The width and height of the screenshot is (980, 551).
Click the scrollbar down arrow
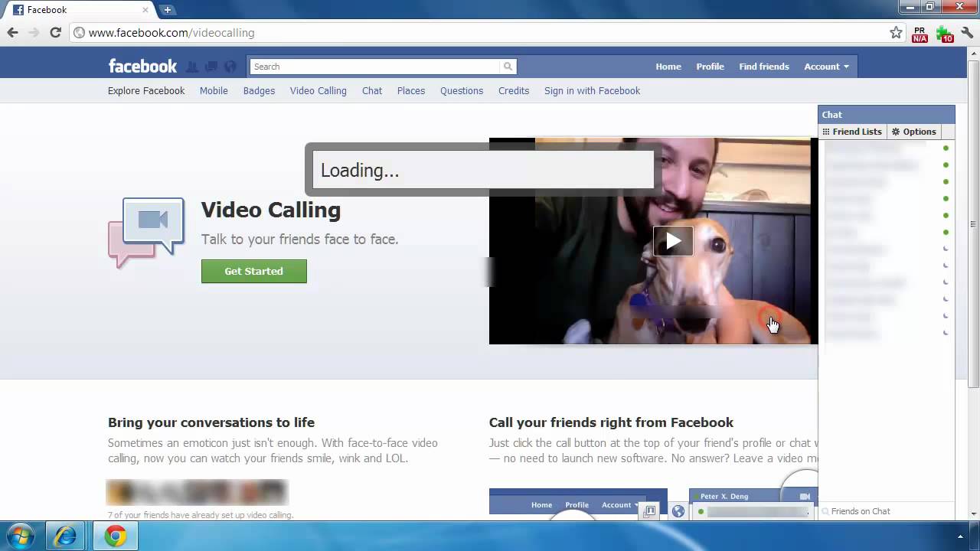click(x=974, y=514)
